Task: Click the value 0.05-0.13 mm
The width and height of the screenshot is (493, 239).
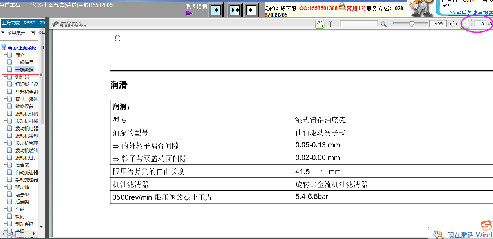Action: click(318, 145)
